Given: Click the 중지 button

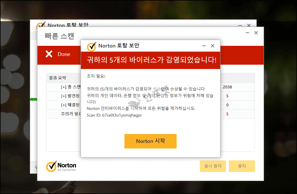Looking at the screenshot, I should pos(242,166).
